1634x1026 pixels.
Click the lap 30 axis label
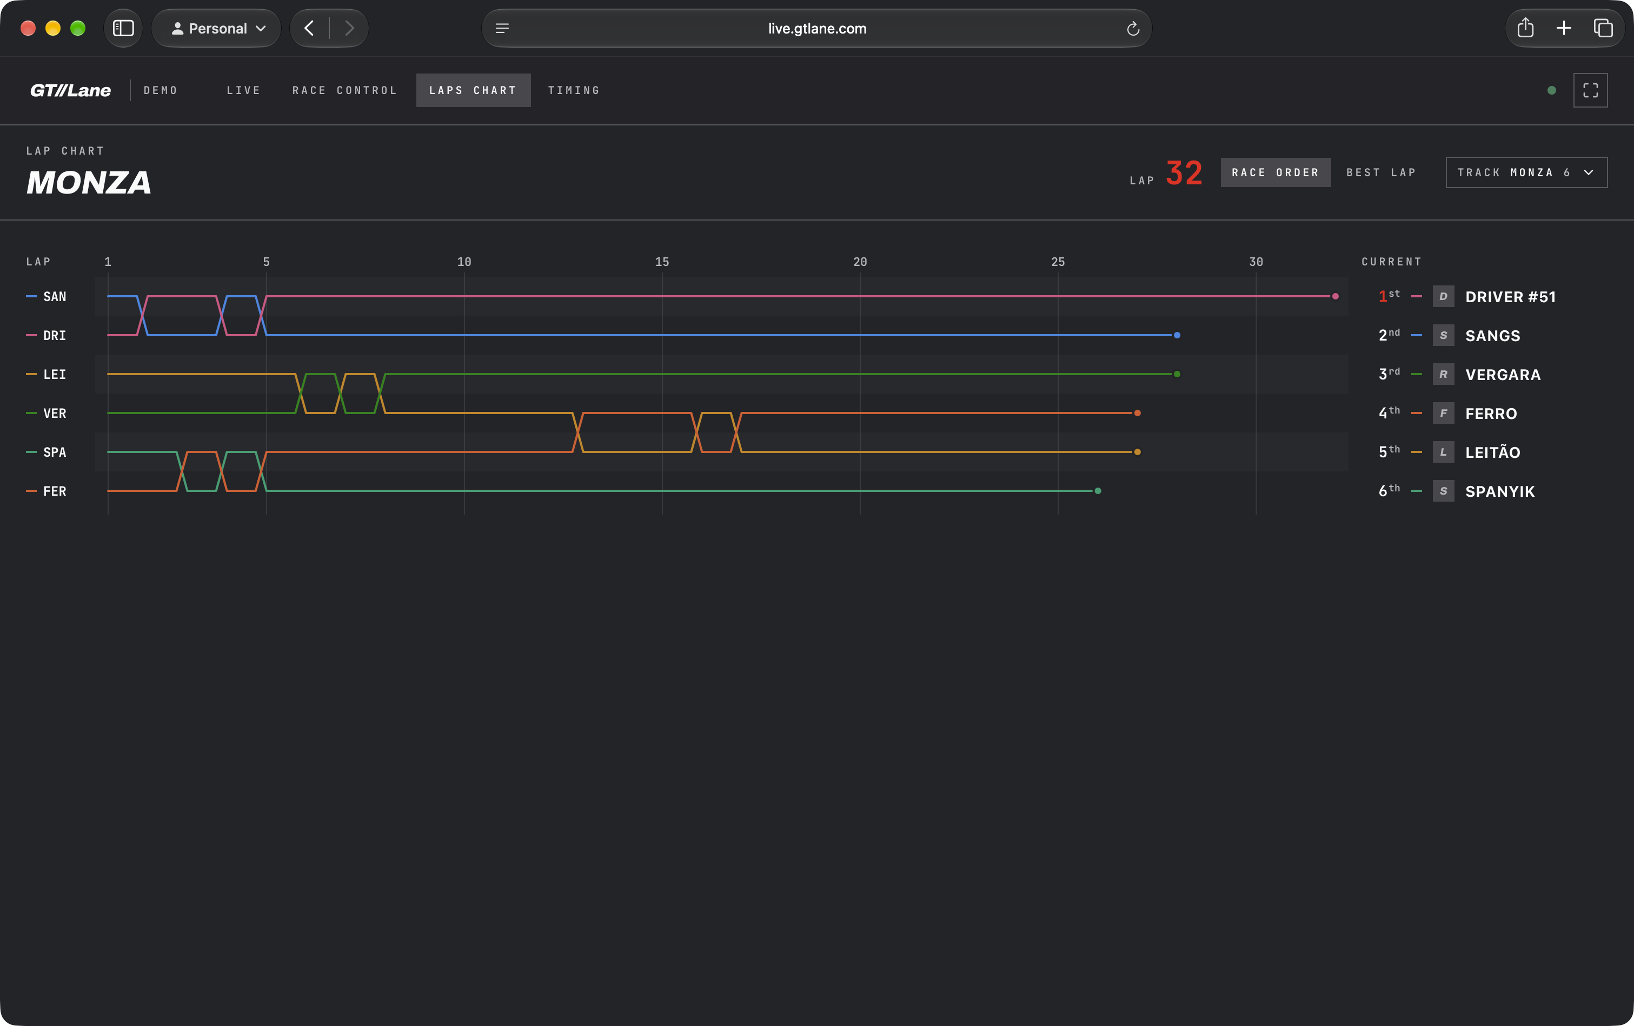(x=1256, y=262)
